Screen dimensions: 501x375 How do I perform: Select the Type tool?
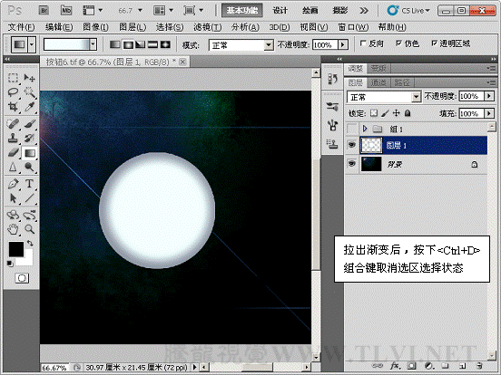[30, 184]
